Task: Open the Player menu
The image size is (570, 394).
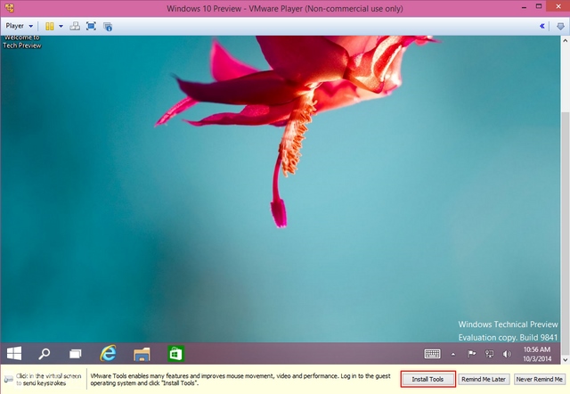Action: (19, 26)
